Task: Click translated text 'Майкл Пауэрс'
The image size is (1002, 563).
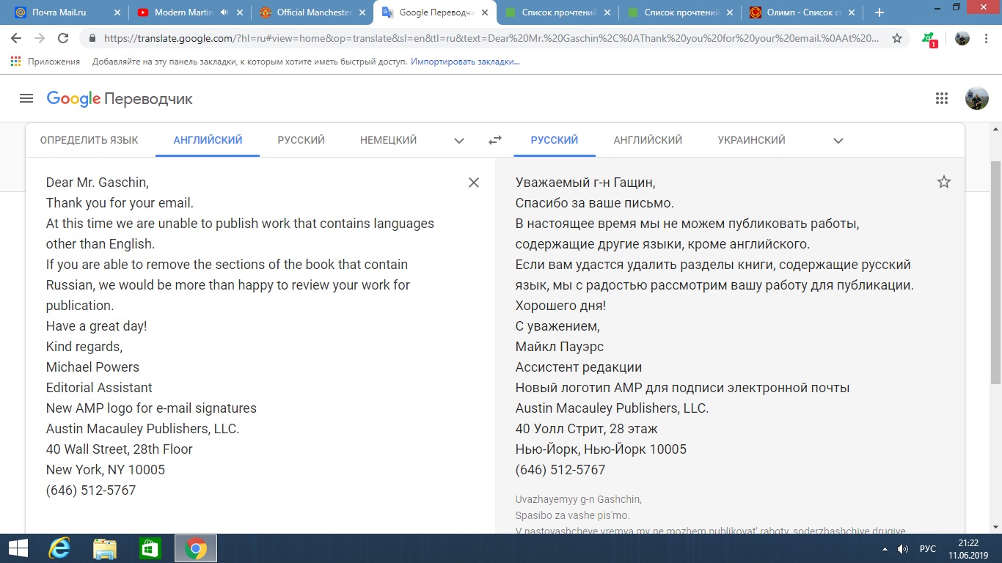Action: [x=560, y=347]
